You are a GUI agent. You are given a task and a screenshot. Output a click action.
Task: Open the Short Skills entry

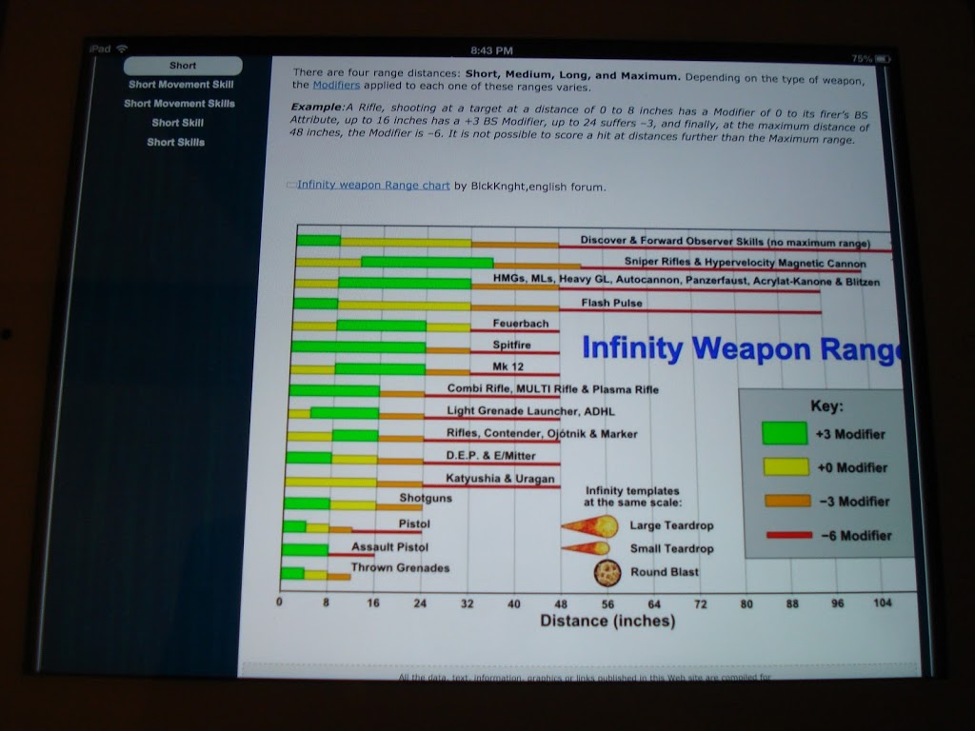pyautogui.click(x=175, y=143)
